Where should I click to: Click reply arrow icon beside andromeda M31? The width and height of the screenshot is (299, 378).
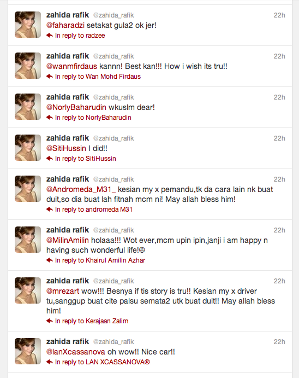[x=50, y=210]
